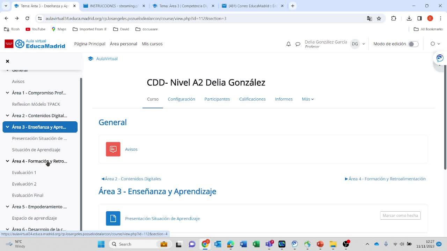The height and width of the screenshot is (251, 447).
Task: Open the Área personal menu item
Action: pos(123,44)
